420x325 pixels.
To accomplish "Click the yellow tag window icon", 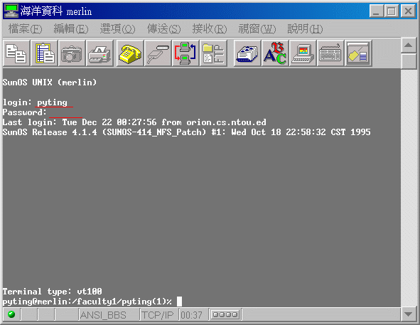I will coord(358,53).
